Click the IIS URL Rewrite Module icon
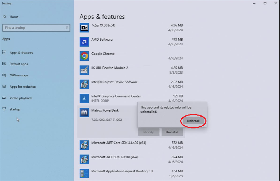 click(x=84, y=70)
